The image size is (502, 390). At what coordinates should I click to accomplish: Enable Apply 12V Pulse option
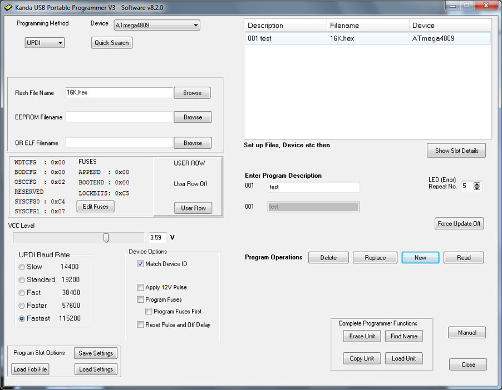[140, 287]
